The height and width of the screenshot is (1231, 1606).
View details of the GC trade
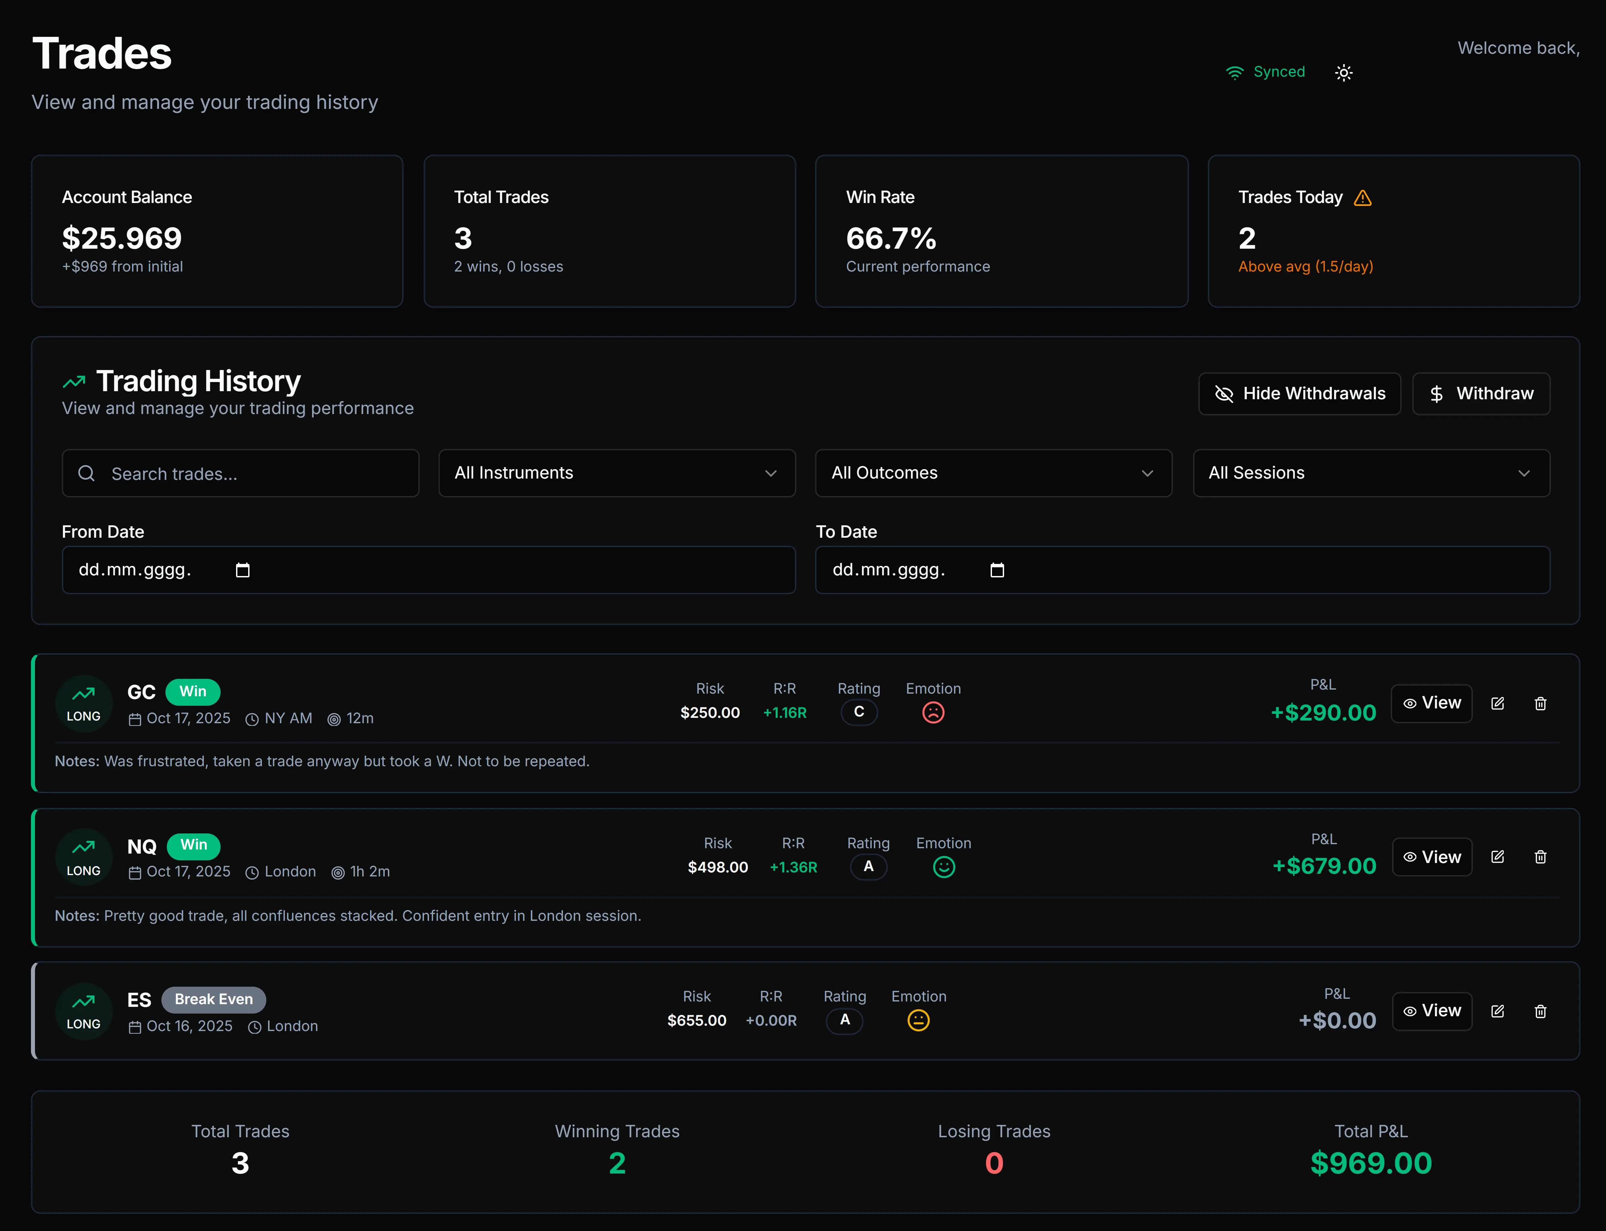coord(1431,703)
